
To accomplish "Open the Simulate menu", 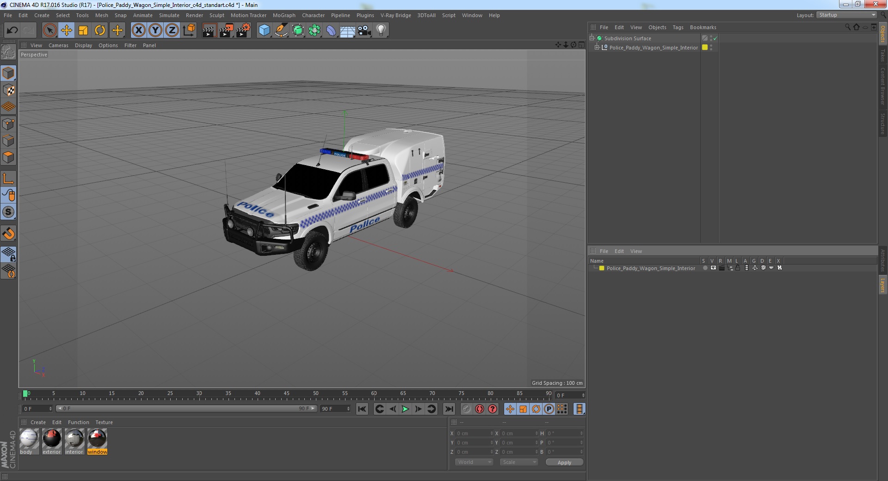I will (x=169, y=15).
